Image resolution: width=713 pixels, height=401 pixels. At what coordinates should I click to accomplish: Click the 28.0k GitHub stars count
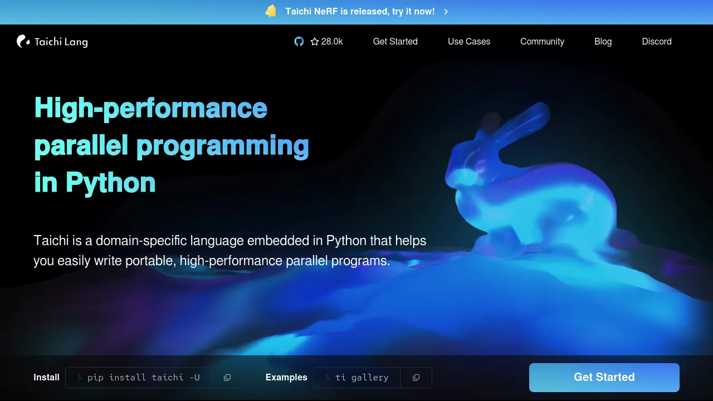332,41
